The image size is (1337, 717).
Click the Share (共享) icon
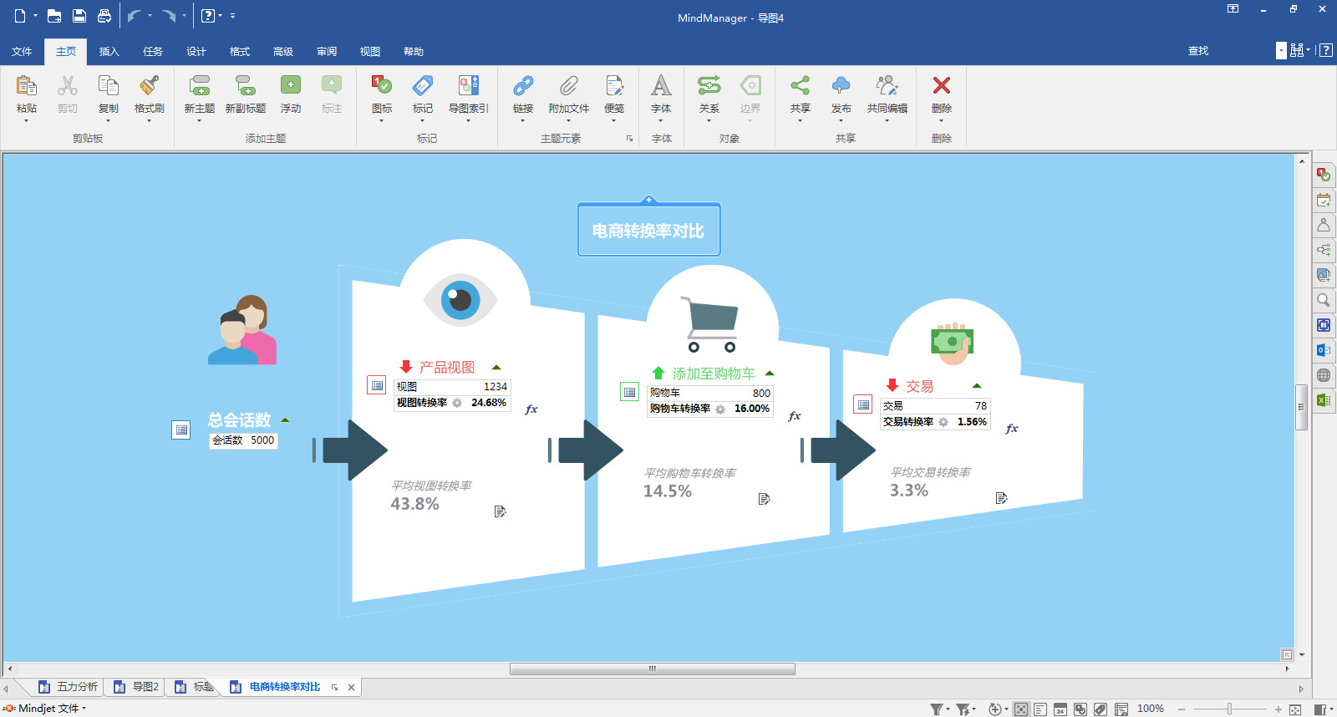(x=800, y=85)
